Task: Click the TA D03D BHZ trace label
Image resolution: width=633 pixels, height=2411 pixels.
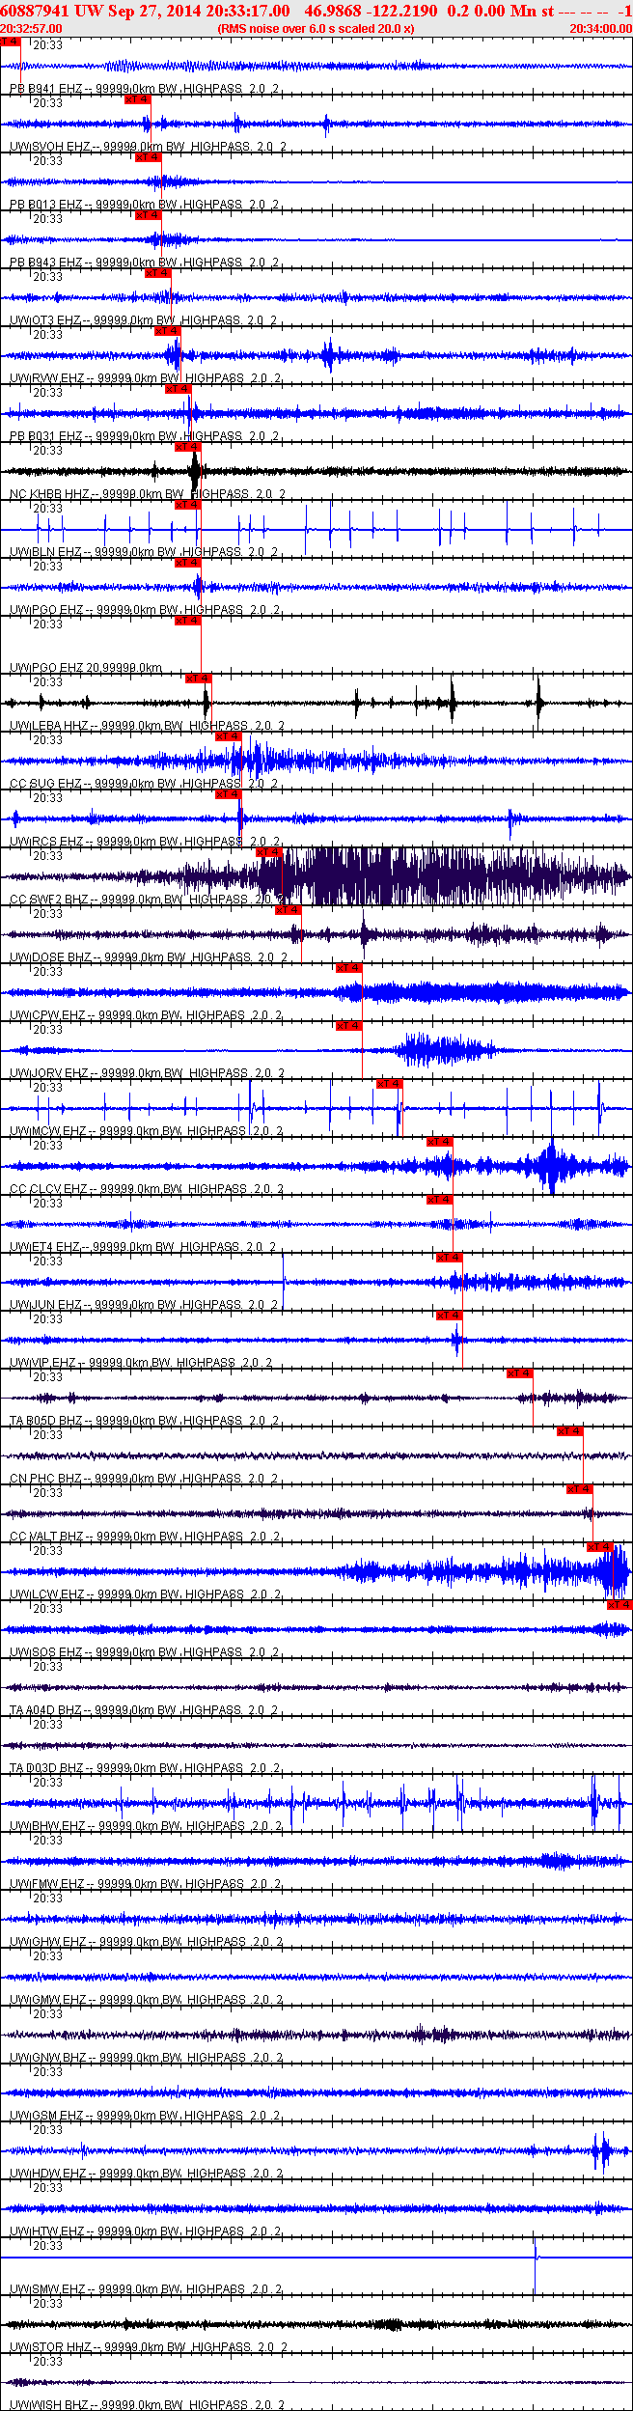Action: (x=146, y=1768)
